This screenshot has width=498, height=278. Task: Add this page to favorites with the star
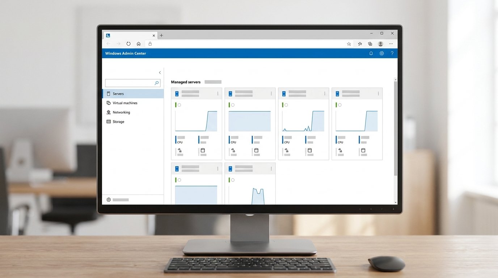[x=349, y=44]
